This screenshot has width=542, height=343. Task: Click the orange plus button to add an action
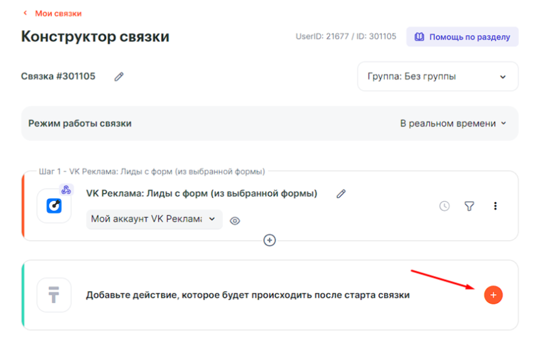[493, 295]
